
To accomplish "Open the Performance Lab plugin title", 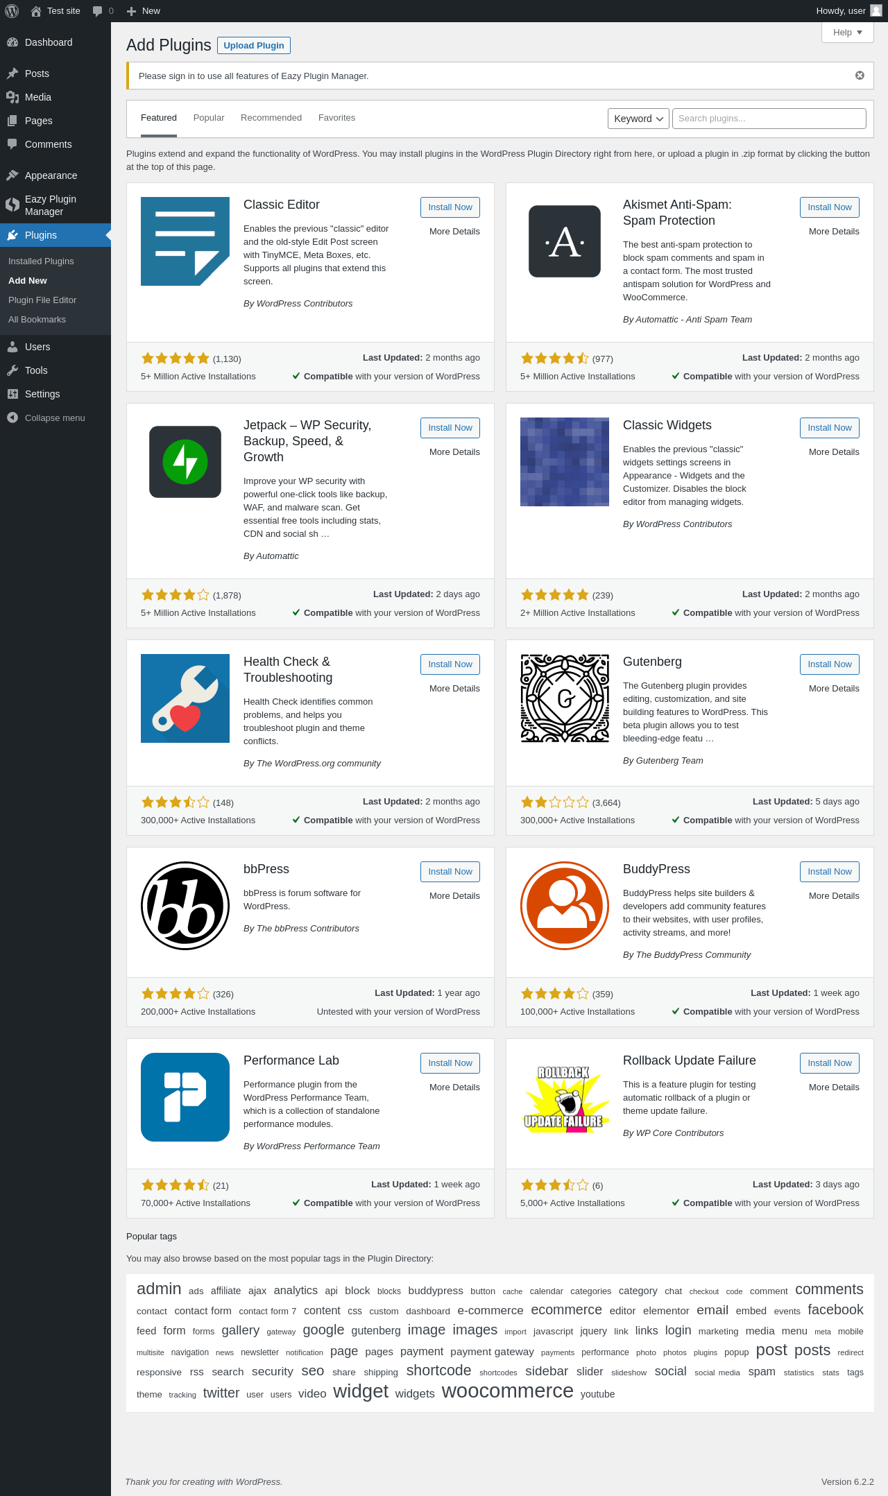I will [291, 1060].
